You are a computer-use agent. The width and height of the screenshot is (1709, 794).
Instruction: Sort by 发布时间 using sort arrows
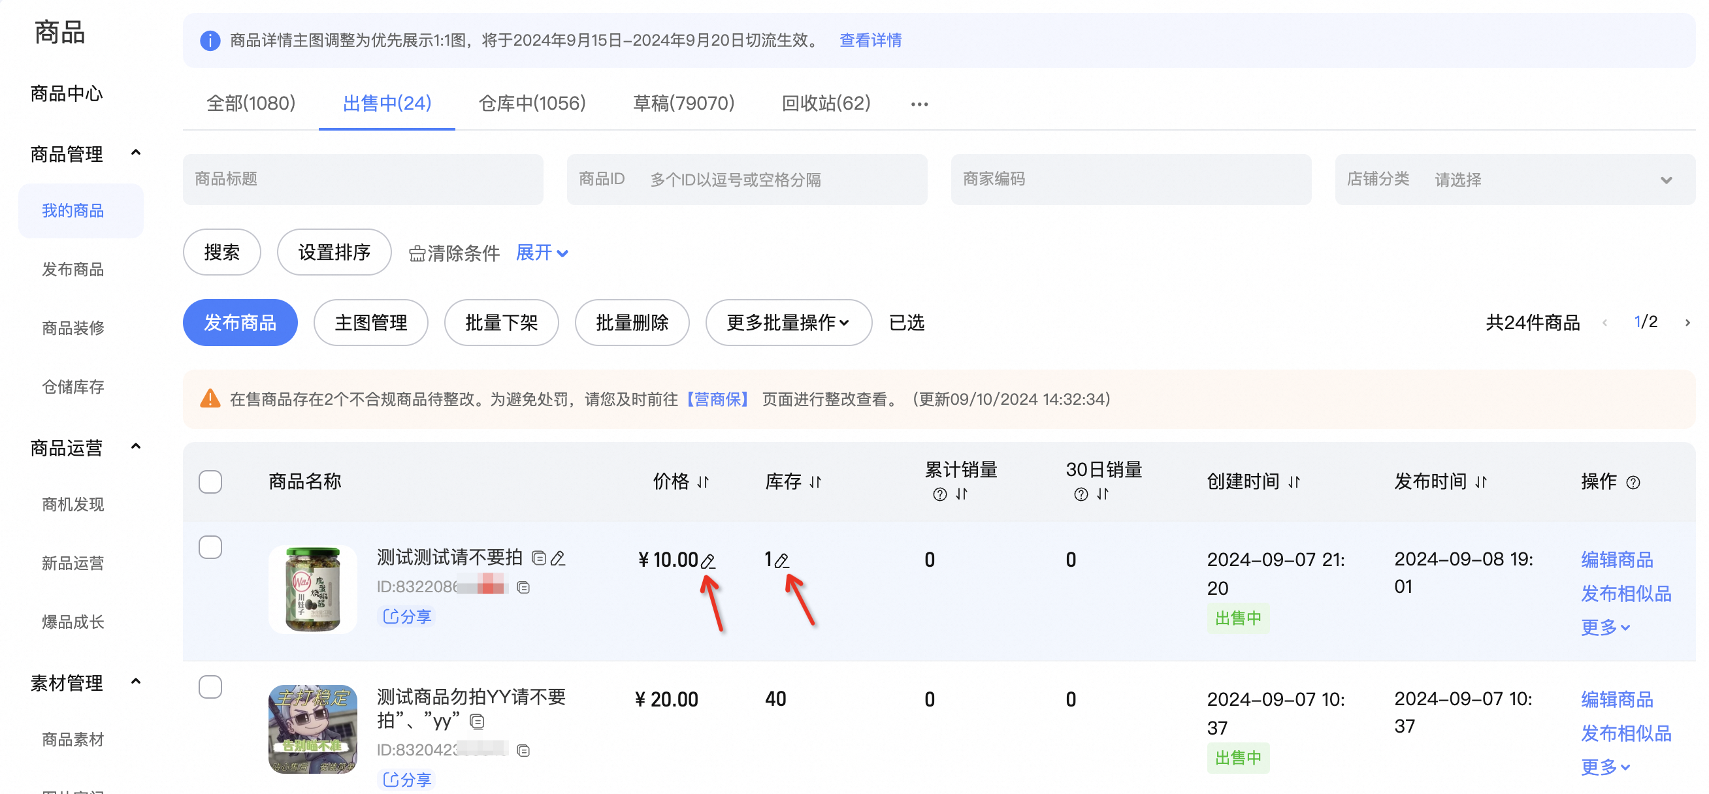[x=1481, y=483]
